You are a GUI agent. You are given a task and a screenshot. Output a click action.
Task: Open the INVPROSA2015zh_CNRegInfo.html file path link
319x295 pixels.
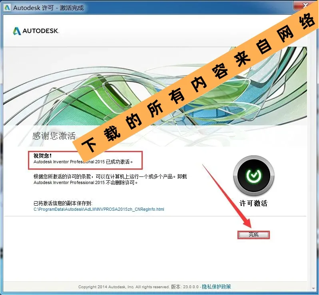[99, 209]
